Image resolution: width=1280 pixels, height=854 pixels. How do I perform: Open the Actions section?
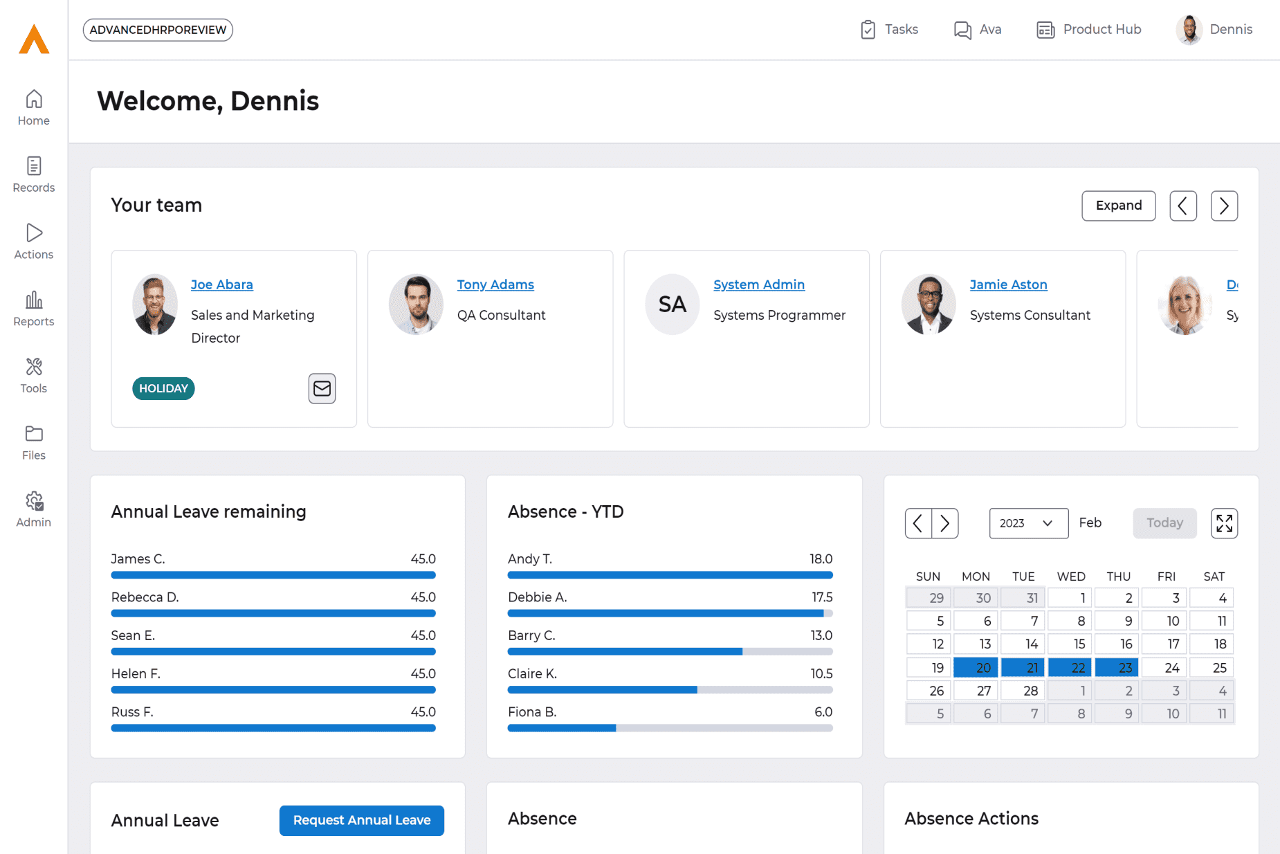[33, 241]
